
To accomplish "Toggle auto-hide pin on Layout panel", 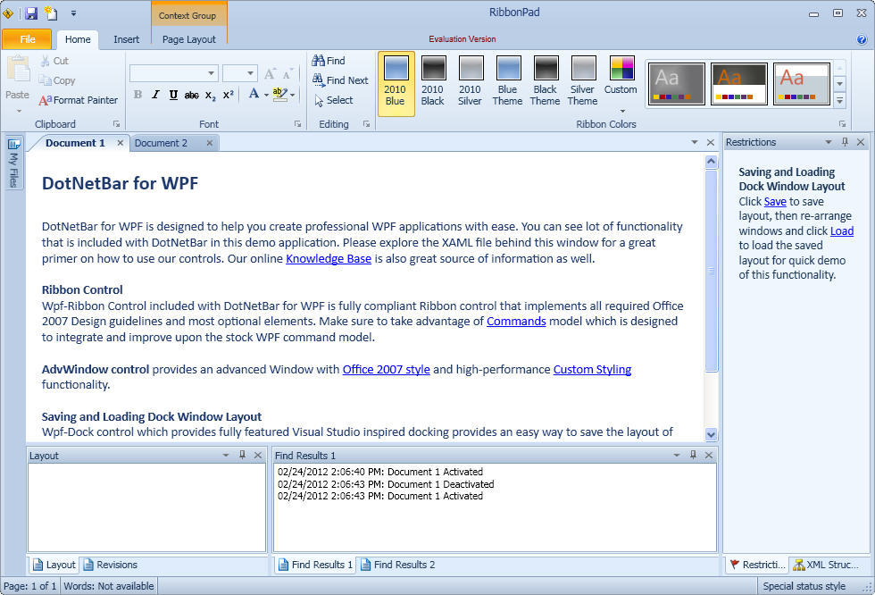I will (x=242, y=455).
